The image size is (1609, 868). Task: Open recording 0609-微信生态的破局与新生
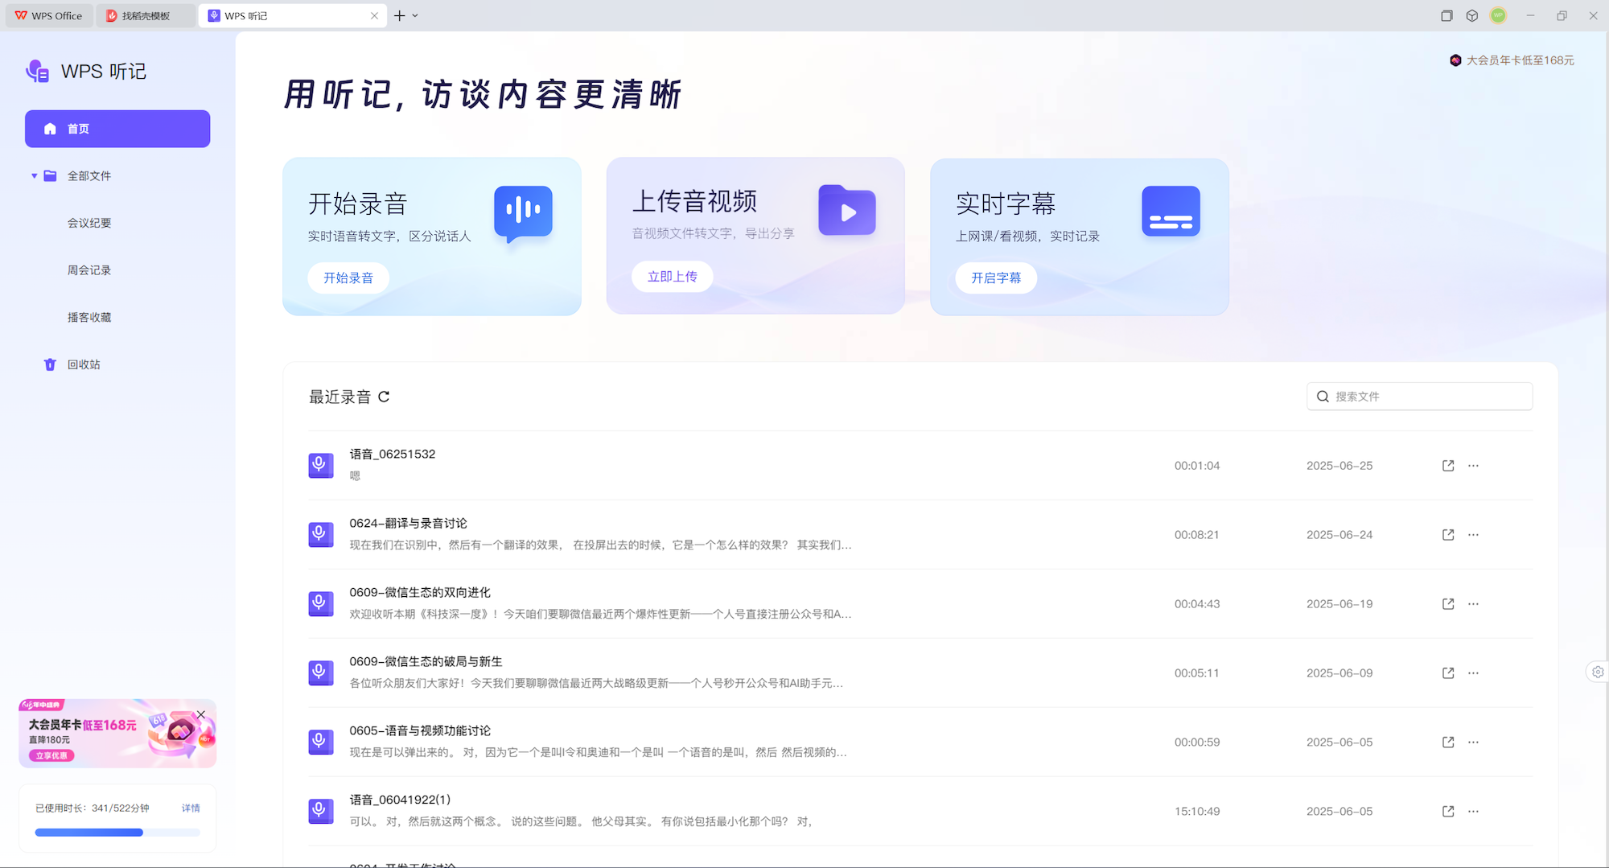(920, 673)
